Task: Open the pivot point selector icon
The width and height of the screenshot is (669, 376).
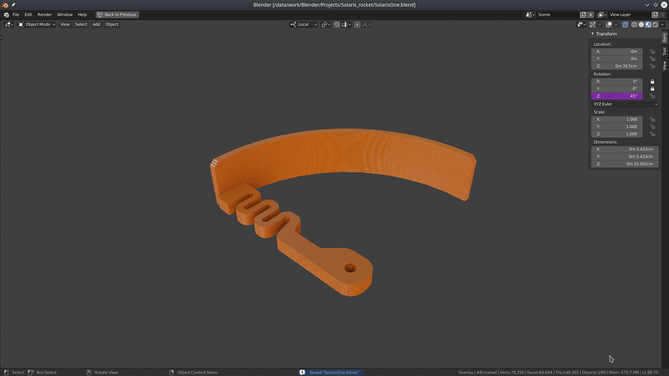Action: pos(326,25)
